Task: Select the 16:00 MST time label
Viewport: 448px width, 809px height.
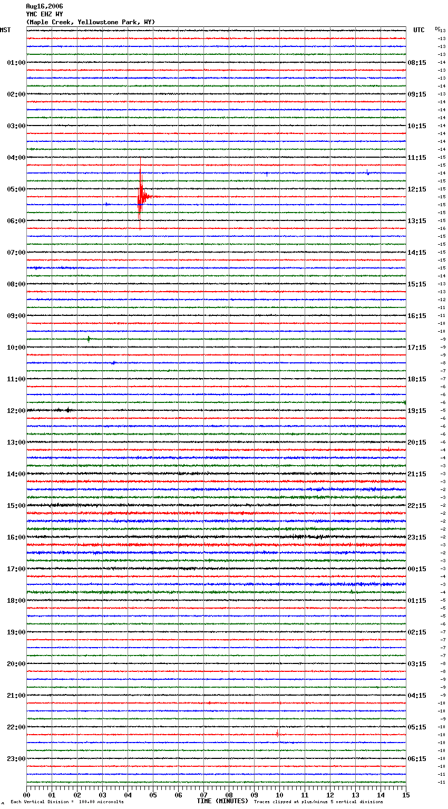Action: [x=16, y=537]
